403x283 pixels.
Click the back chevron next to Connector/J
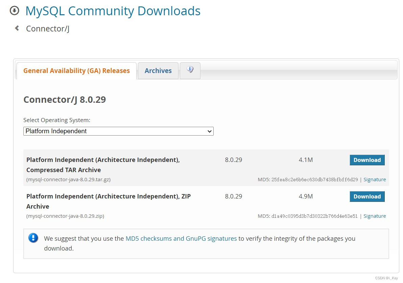[17, 28]
